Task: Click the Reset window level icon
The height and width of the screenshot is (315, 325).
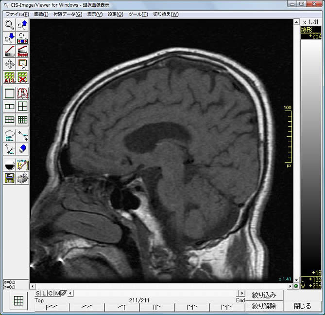Action: (23, 51)
